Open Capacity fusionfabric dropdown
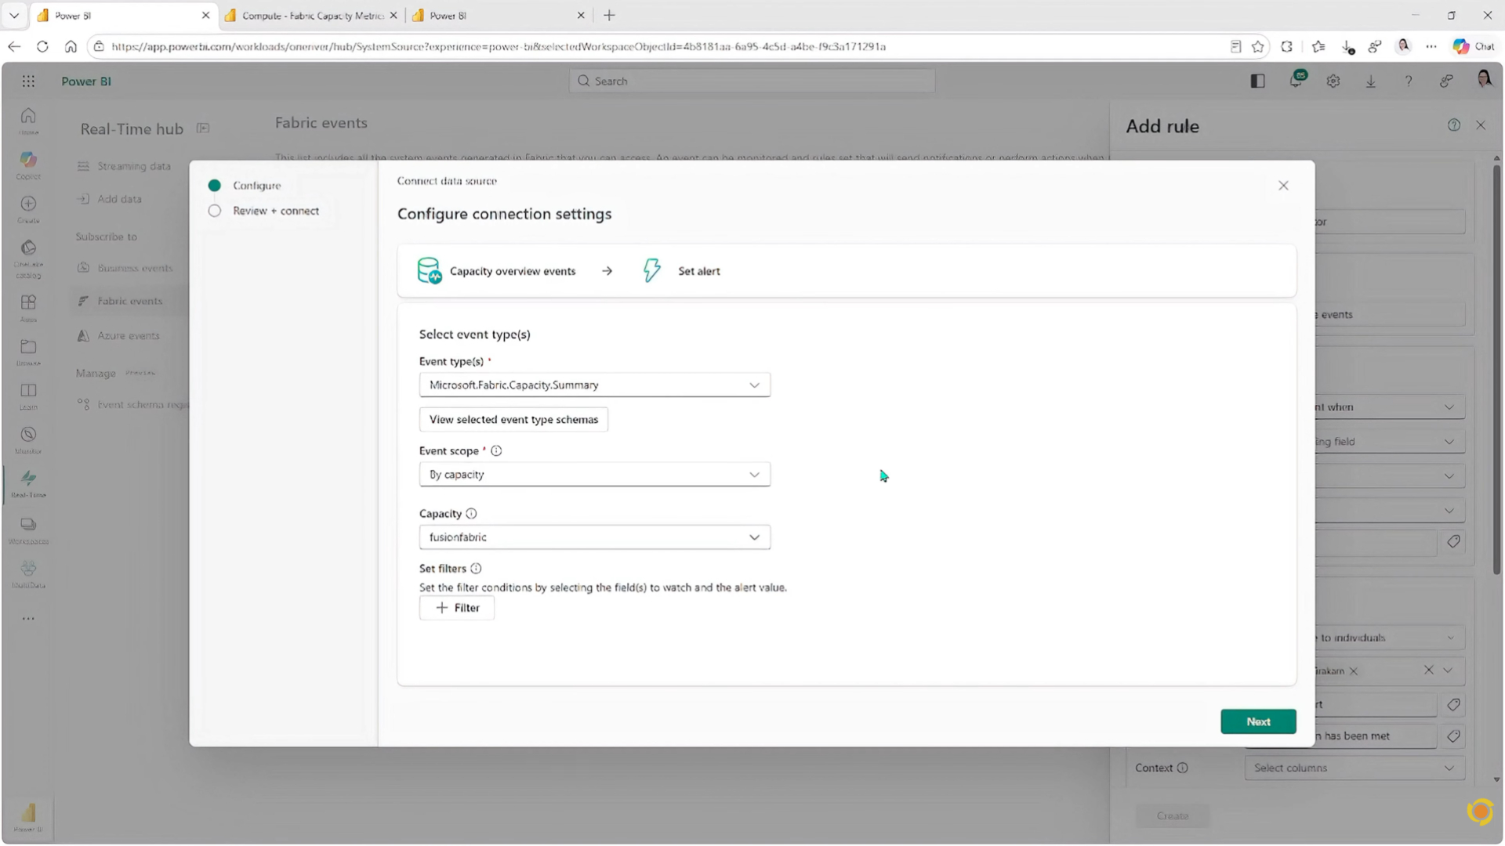 coord(595,537)
